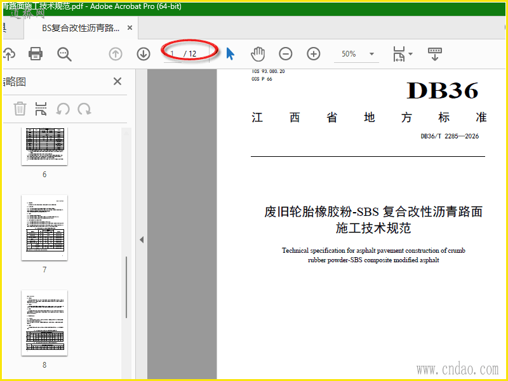Collapse the left navigation pane arrow
Viewport: 508px width, 381px height.
click(x=142, y=240)
